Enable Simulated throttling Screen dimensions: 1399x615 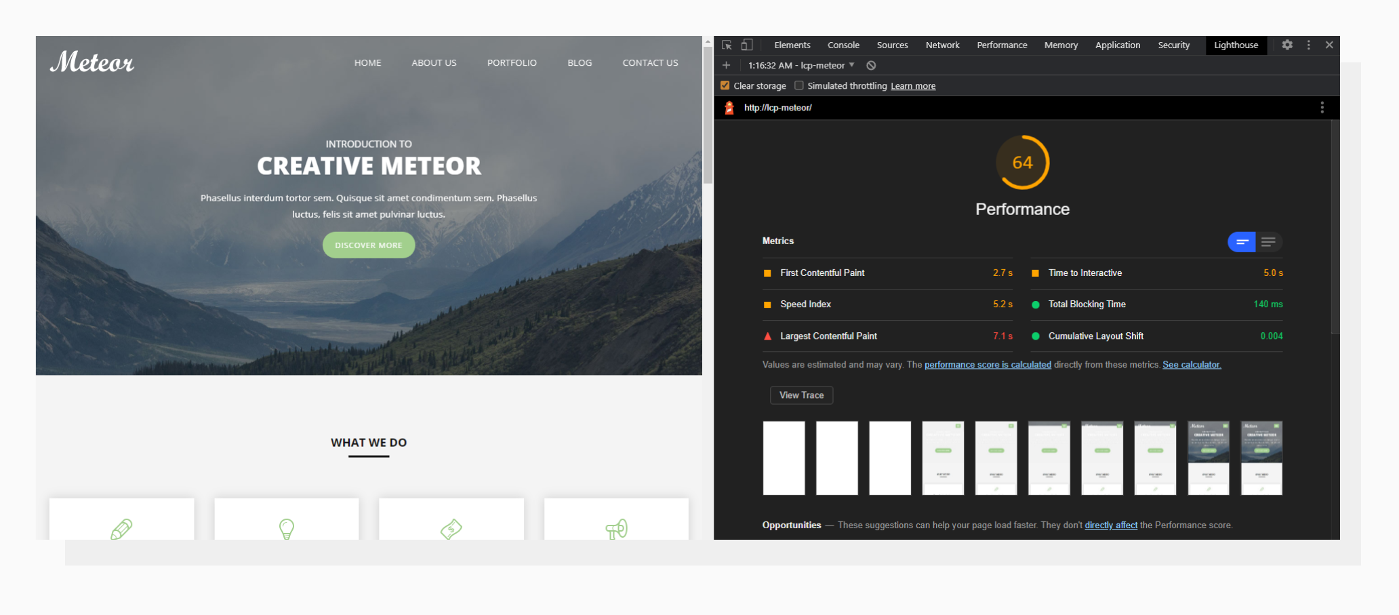798,85
